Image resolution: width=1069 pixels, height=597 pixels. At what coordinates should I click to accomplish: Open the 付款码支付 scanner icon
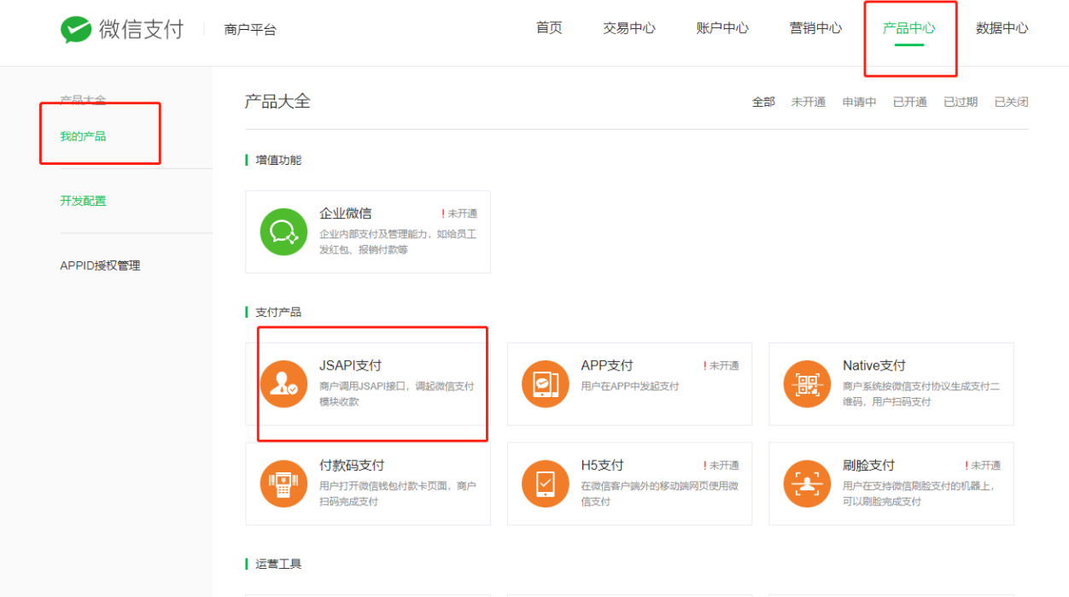tap(283, 484)
